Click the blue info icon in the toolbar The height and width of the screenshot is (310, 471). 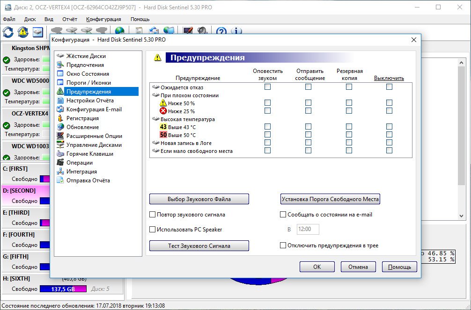[237, 30]
